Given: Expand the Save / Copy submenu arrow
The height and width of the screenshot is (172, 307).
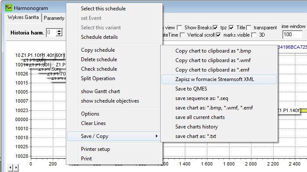Looking at the screenshot, I should tap(156, 136).
